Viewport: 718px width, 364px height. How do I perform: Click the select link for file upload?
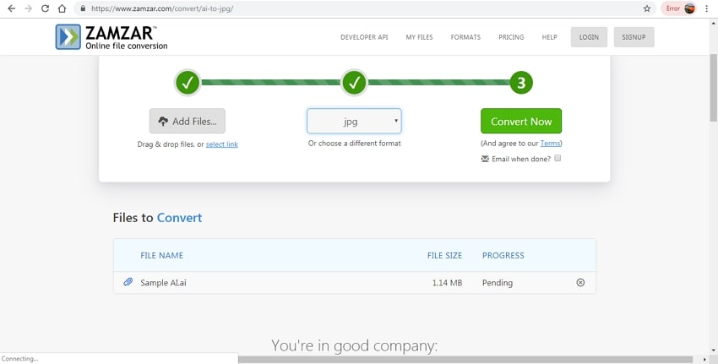(221, 144)
